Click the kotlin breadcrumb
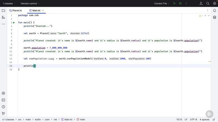218x122 pixels. (x=38, y=120)
